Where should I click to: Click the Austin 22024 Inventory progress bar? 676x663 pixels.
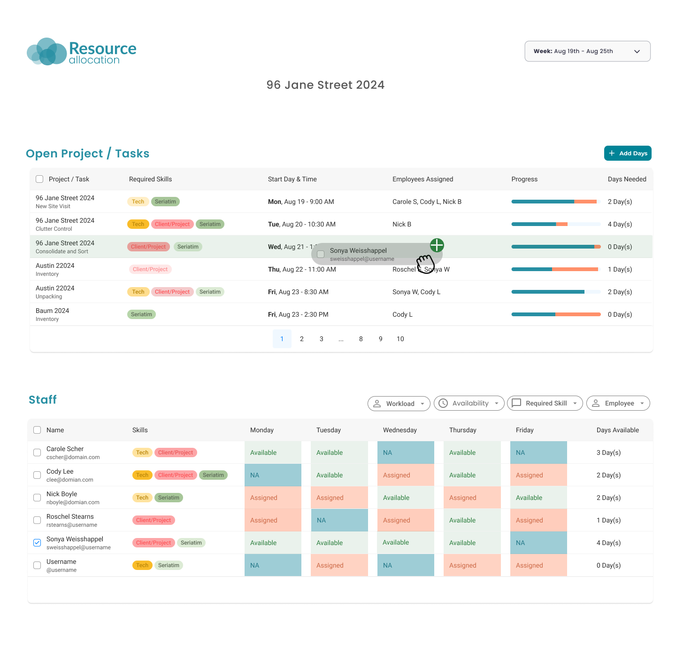click(556, 269)
